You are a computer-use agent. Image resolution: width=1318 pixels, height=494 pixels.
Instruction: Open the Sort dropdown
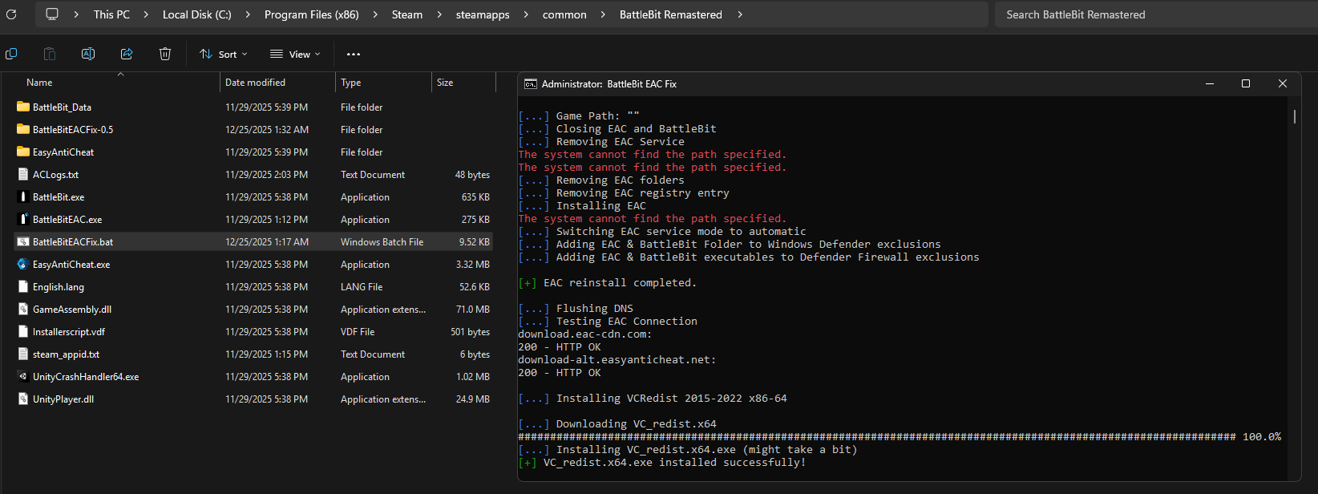(x=224, y=55)
